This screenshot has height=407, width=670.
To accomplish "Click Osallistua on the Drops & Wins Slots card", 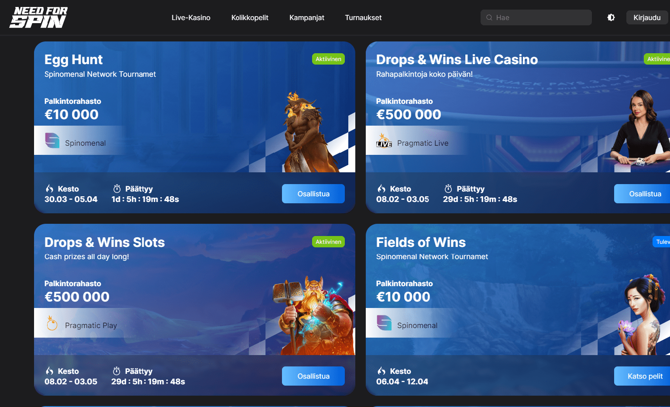I will (x=313, y=376).
